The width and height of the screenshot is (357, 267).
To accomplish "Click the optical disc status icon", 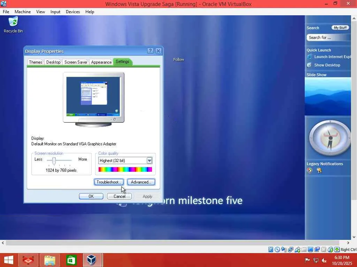I will (x=277, y=250).
